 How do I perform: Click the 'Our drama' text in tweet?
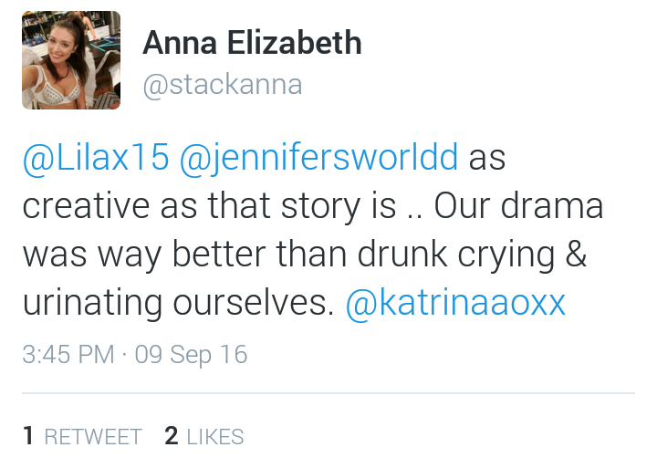tap(518, 206)
